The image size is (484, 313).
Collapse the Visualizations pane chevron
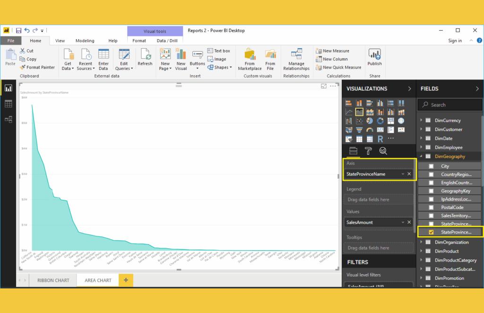(x=410, y=88)
